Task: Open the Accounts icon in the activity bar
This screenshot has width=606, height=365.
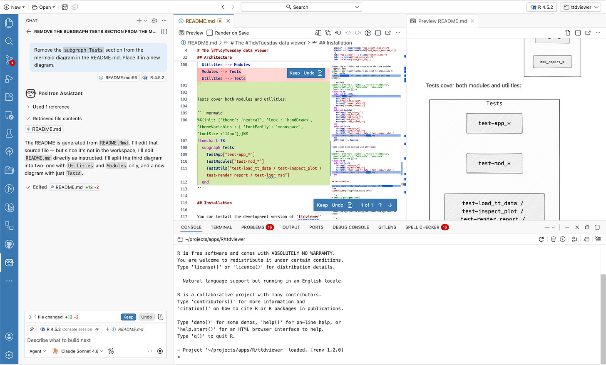Action: click(x=9, y=336)
